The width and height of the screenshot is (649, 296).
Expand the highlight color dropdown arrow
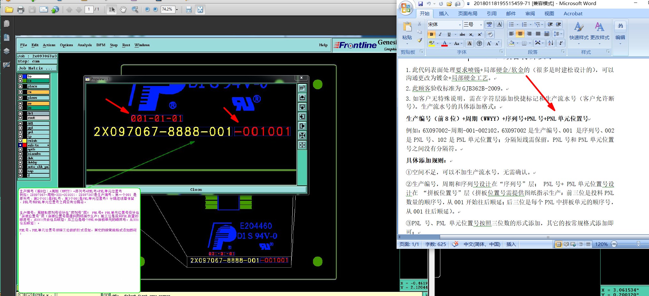437,44
